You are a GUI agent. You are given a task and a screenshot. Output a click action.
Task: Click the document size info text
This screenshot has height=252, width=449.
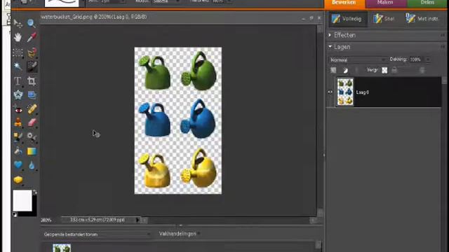point(98,220)
